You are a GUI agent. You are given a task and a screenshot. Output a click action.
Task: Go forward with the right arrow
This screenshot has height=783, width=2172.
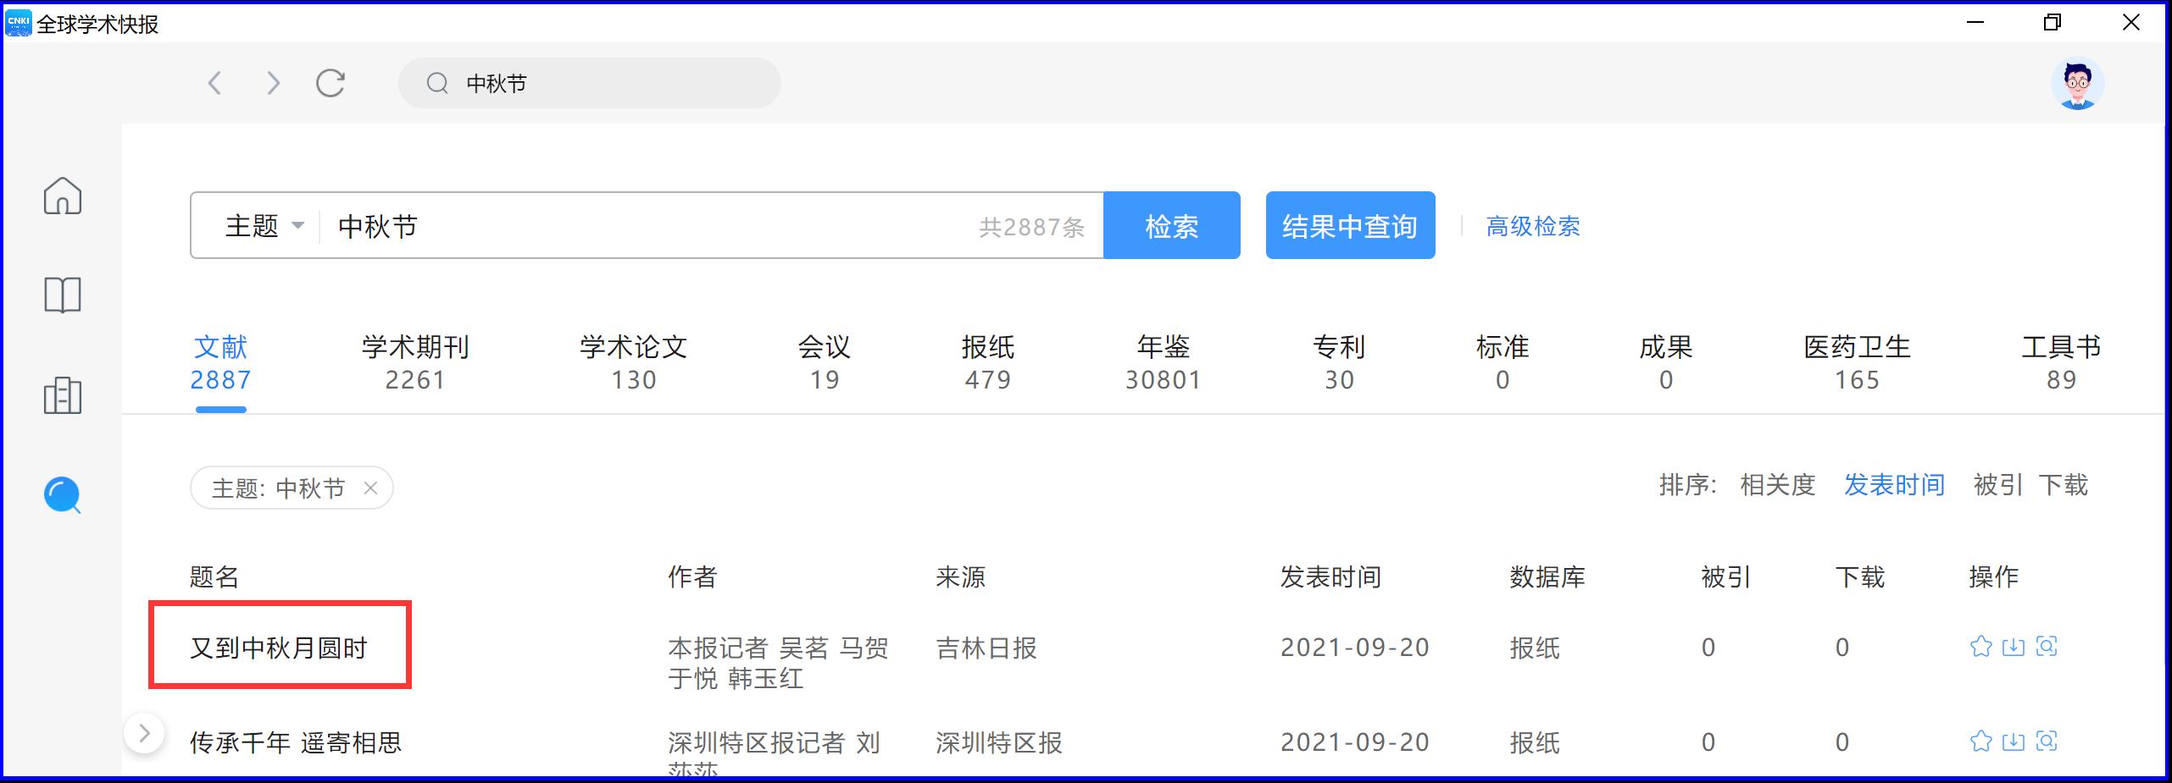coord(272,83)
